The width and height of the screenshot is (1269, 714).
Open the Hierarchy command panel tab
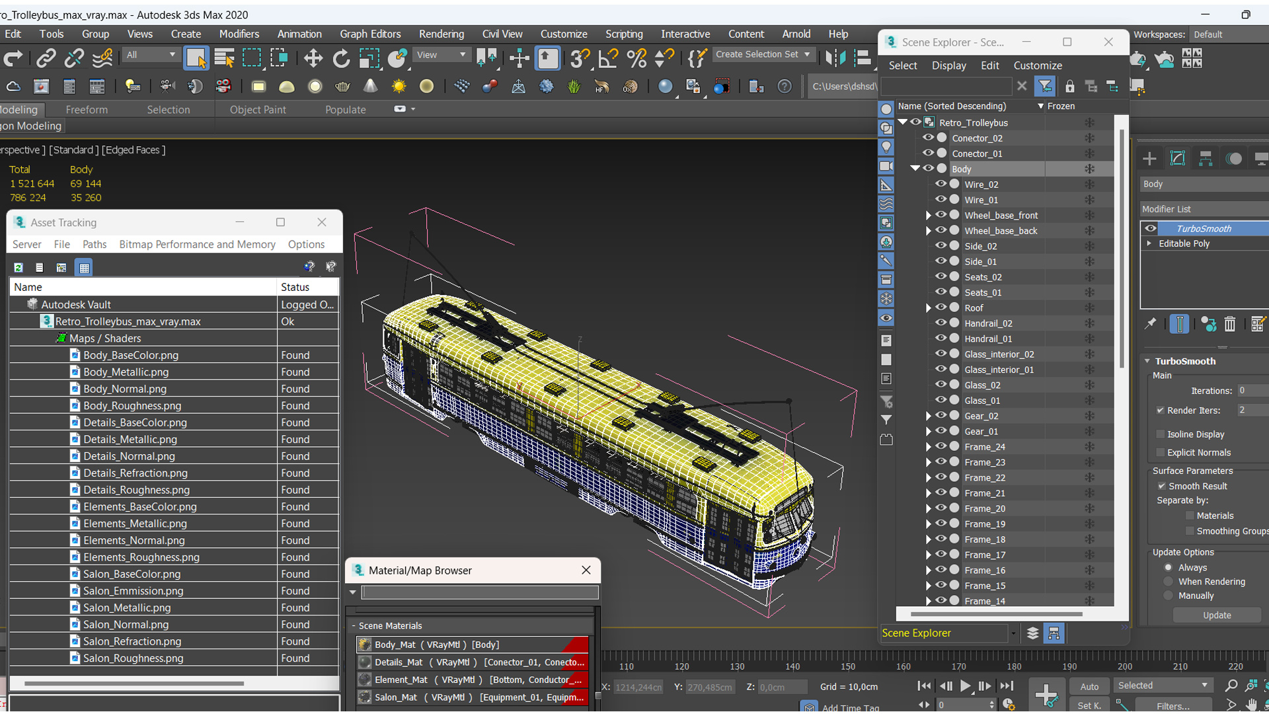pos(1206,159)
